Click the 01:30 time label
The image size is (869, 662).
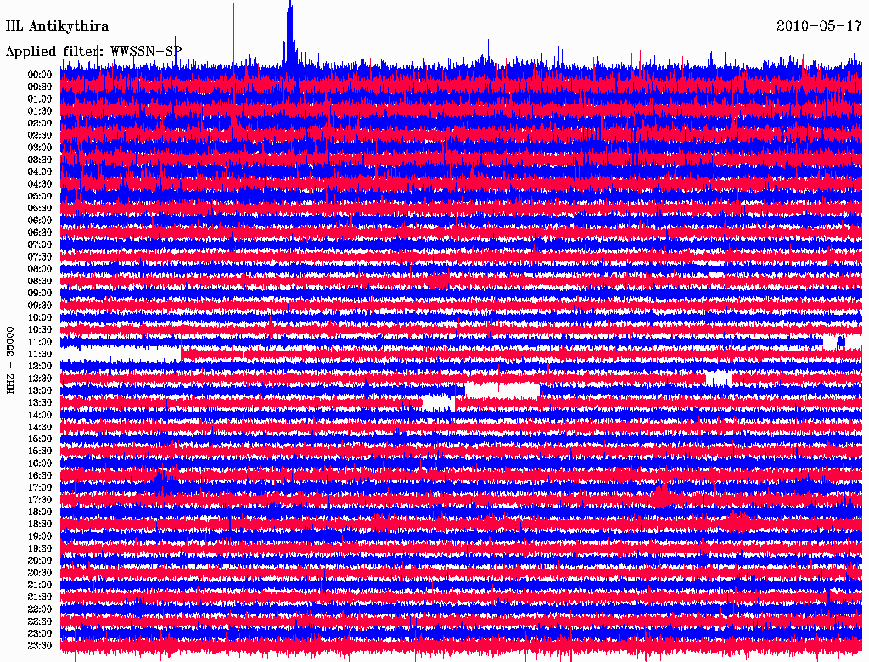40,111
